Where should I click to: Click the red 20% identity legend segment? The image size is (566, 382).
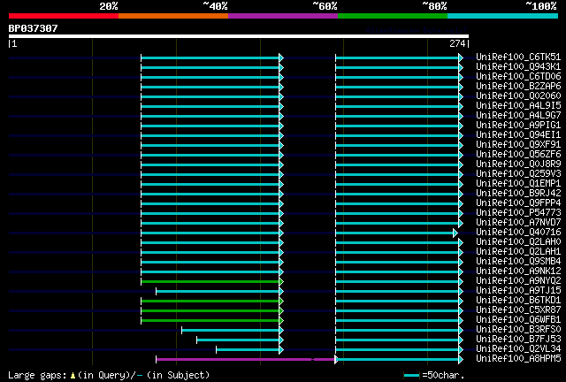click(64, 16)
